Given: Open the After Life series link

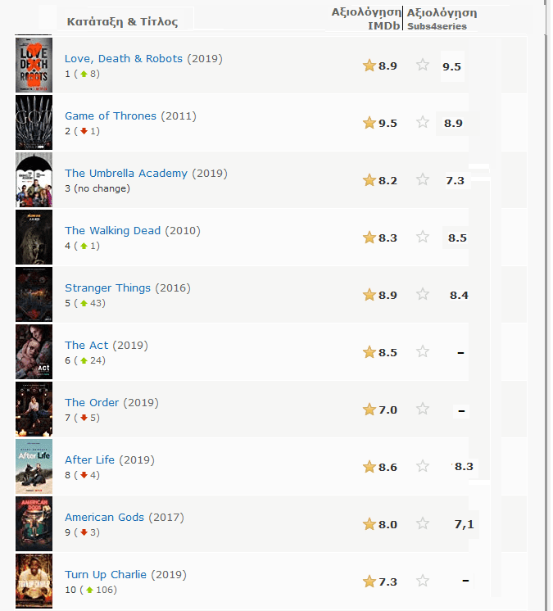Looking at the screenshot, I should [x=89, y=459].
